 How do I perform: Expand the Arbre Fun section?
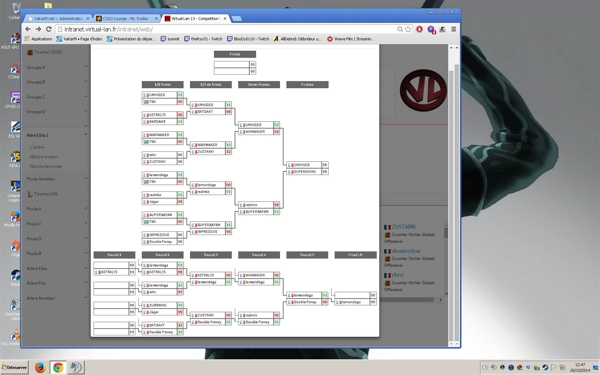coord(57,283)
